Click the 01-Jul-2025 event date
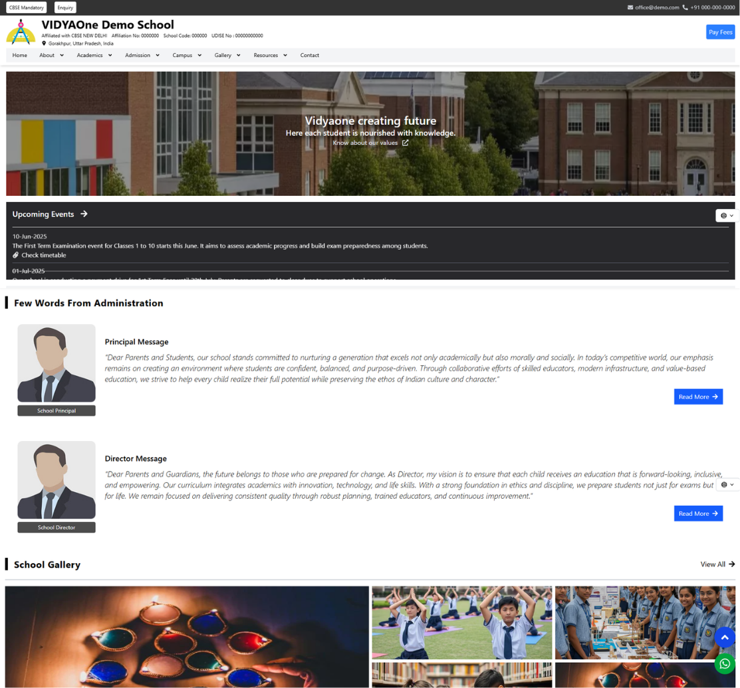Viewport: 740px width, 688px height. (29, 271)
